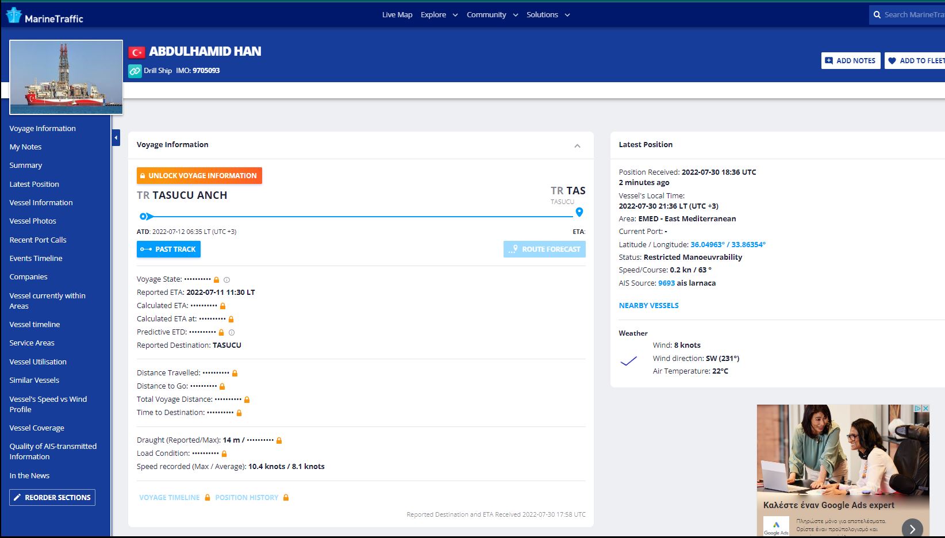This screenshot has width=945, height=538.
Task: Click the teal link icon beside Drill Ship
Action: 135,71
